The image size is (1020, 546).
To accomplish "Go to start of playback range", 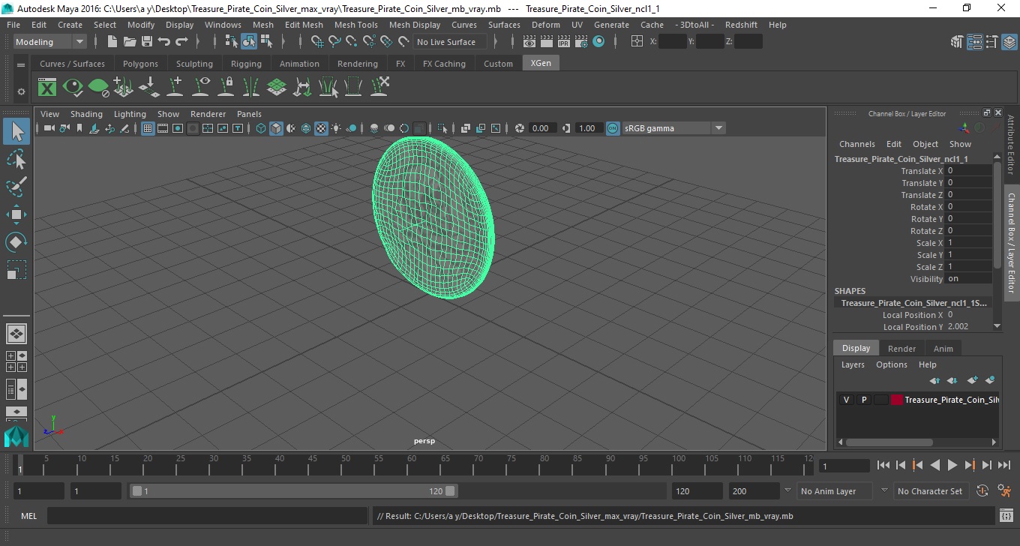I will click(883, 465).
